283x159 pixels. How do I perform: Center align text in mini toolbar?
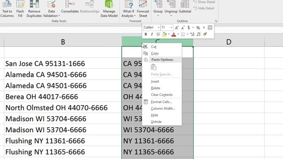pos(158,34)
